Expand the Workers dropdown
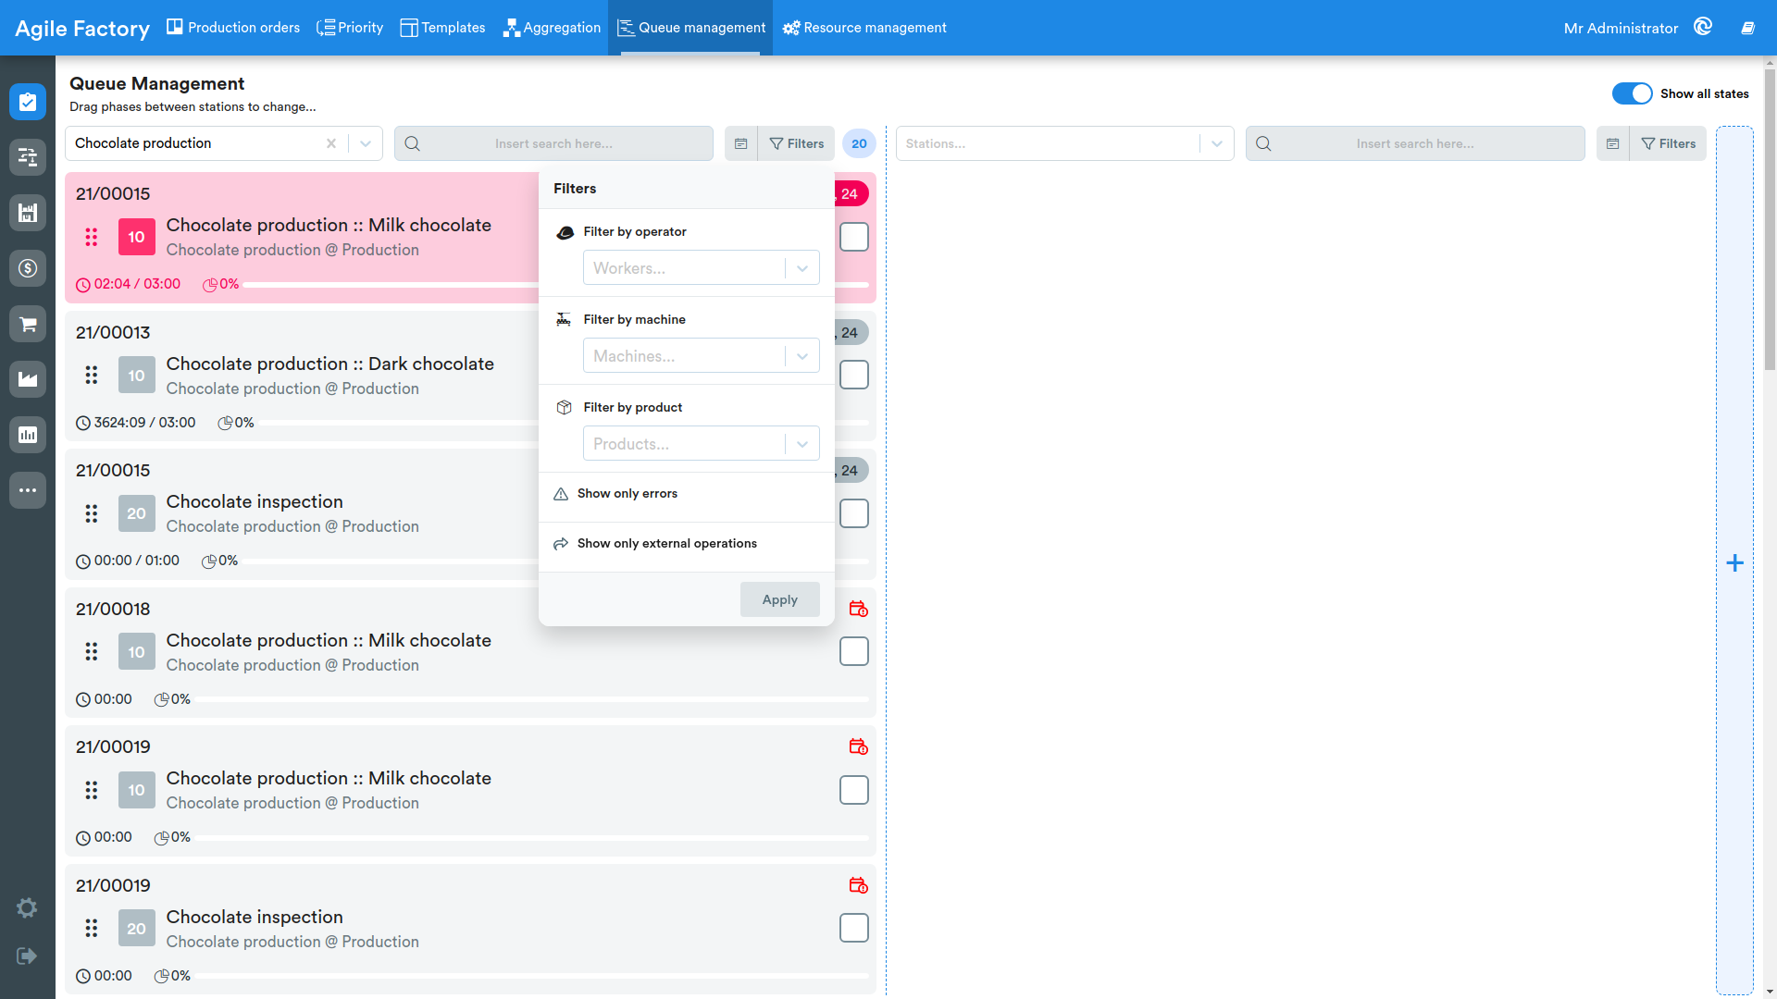The image size is (1777, 999). [x=701, y=267]
